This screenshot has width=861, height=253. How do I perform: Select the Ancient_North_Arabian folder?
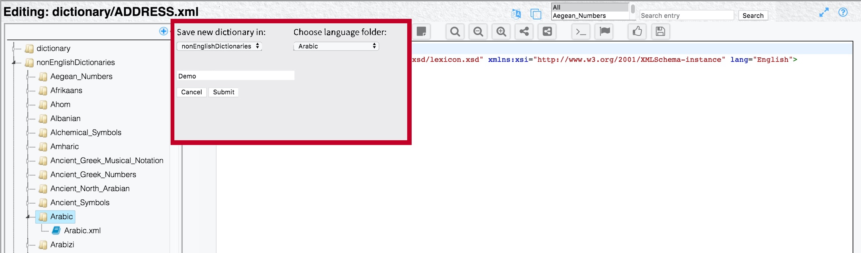(90, 188)
